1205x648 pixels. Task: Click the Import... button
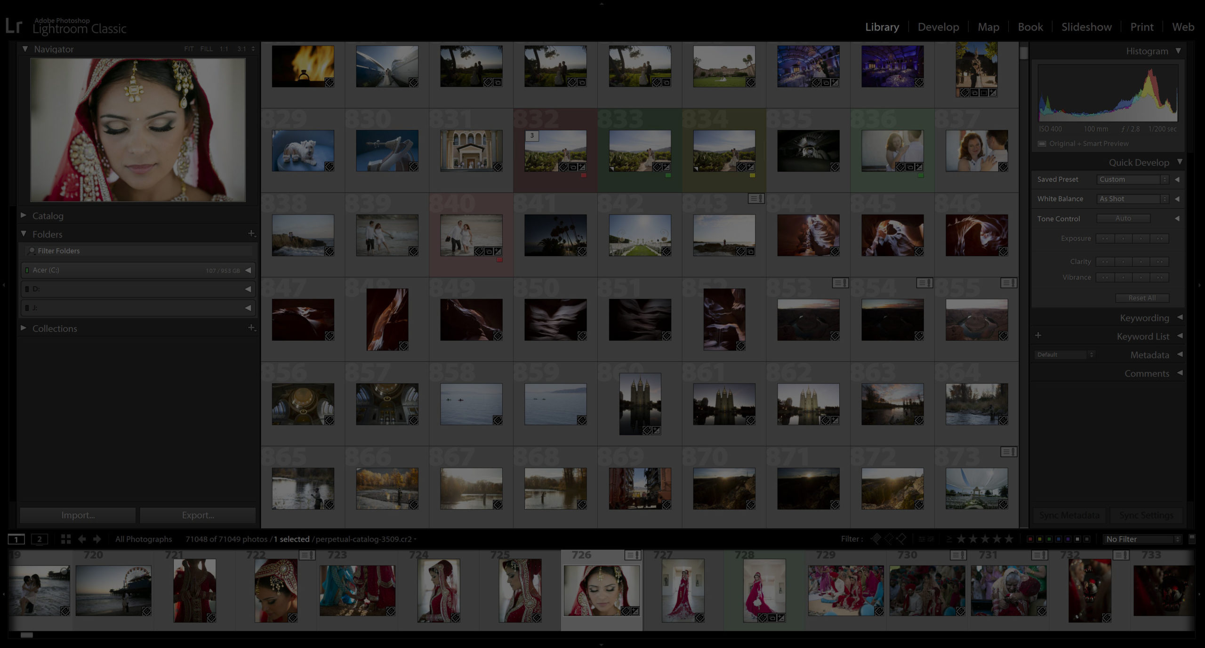coord(78,515)
